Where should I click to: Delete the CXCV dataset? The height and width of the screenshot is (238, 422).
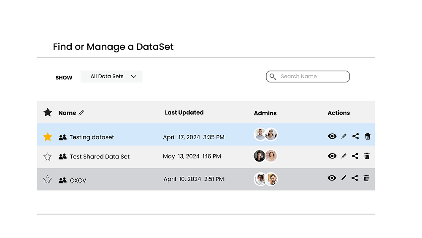pyautogui.click(x=366, y=178)
